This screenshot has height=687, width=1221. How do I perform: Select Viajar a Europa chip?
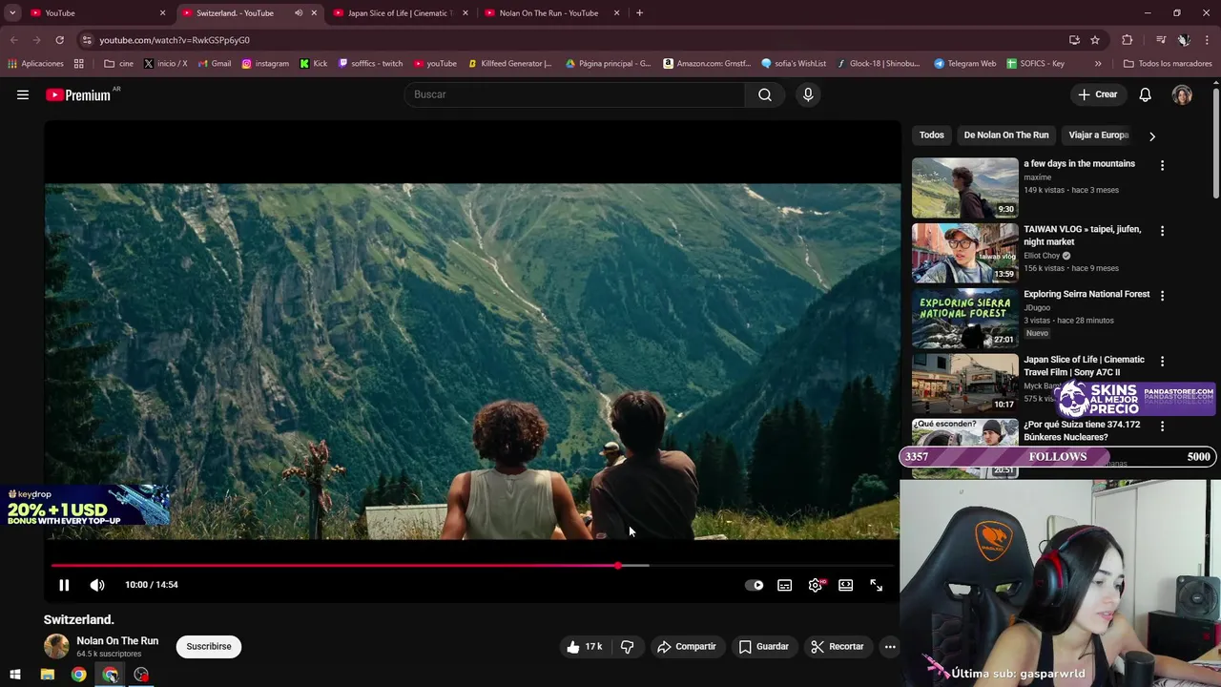[1099, 135]
